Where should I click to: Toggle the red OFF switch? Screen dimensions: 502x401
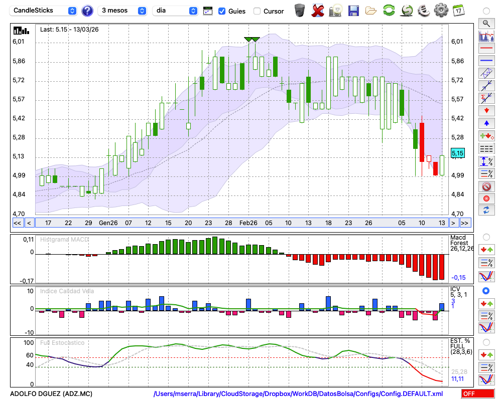(478, 393)
